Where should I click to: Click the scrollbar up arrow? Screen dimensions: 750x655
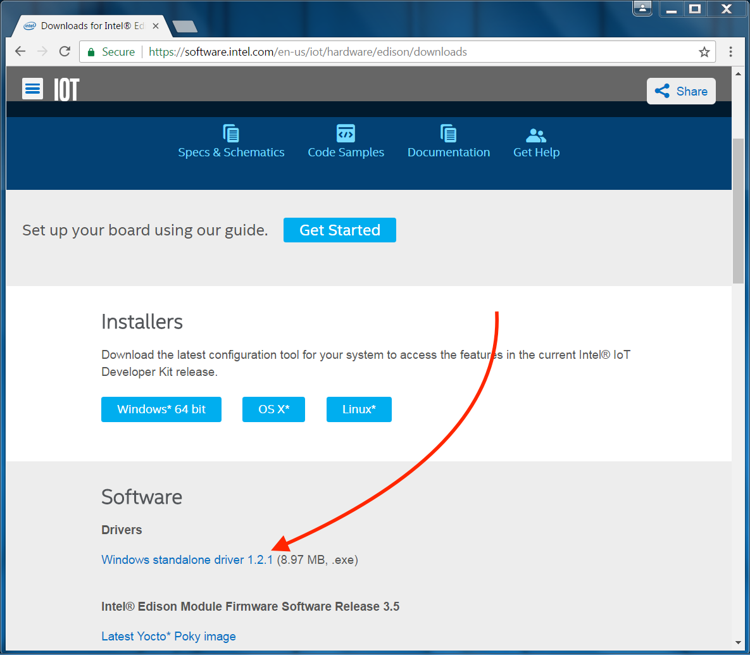[x=738, y=73]
